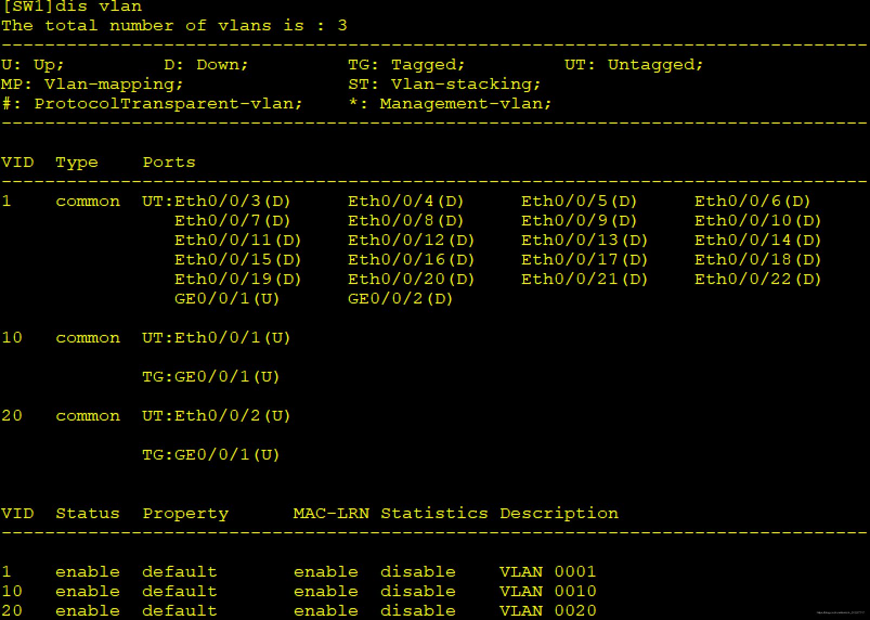The height and width of the screenshot is (620, 870).
Task: Click the 'UT: Untagged;' legend entry
Action: point(633,64)
